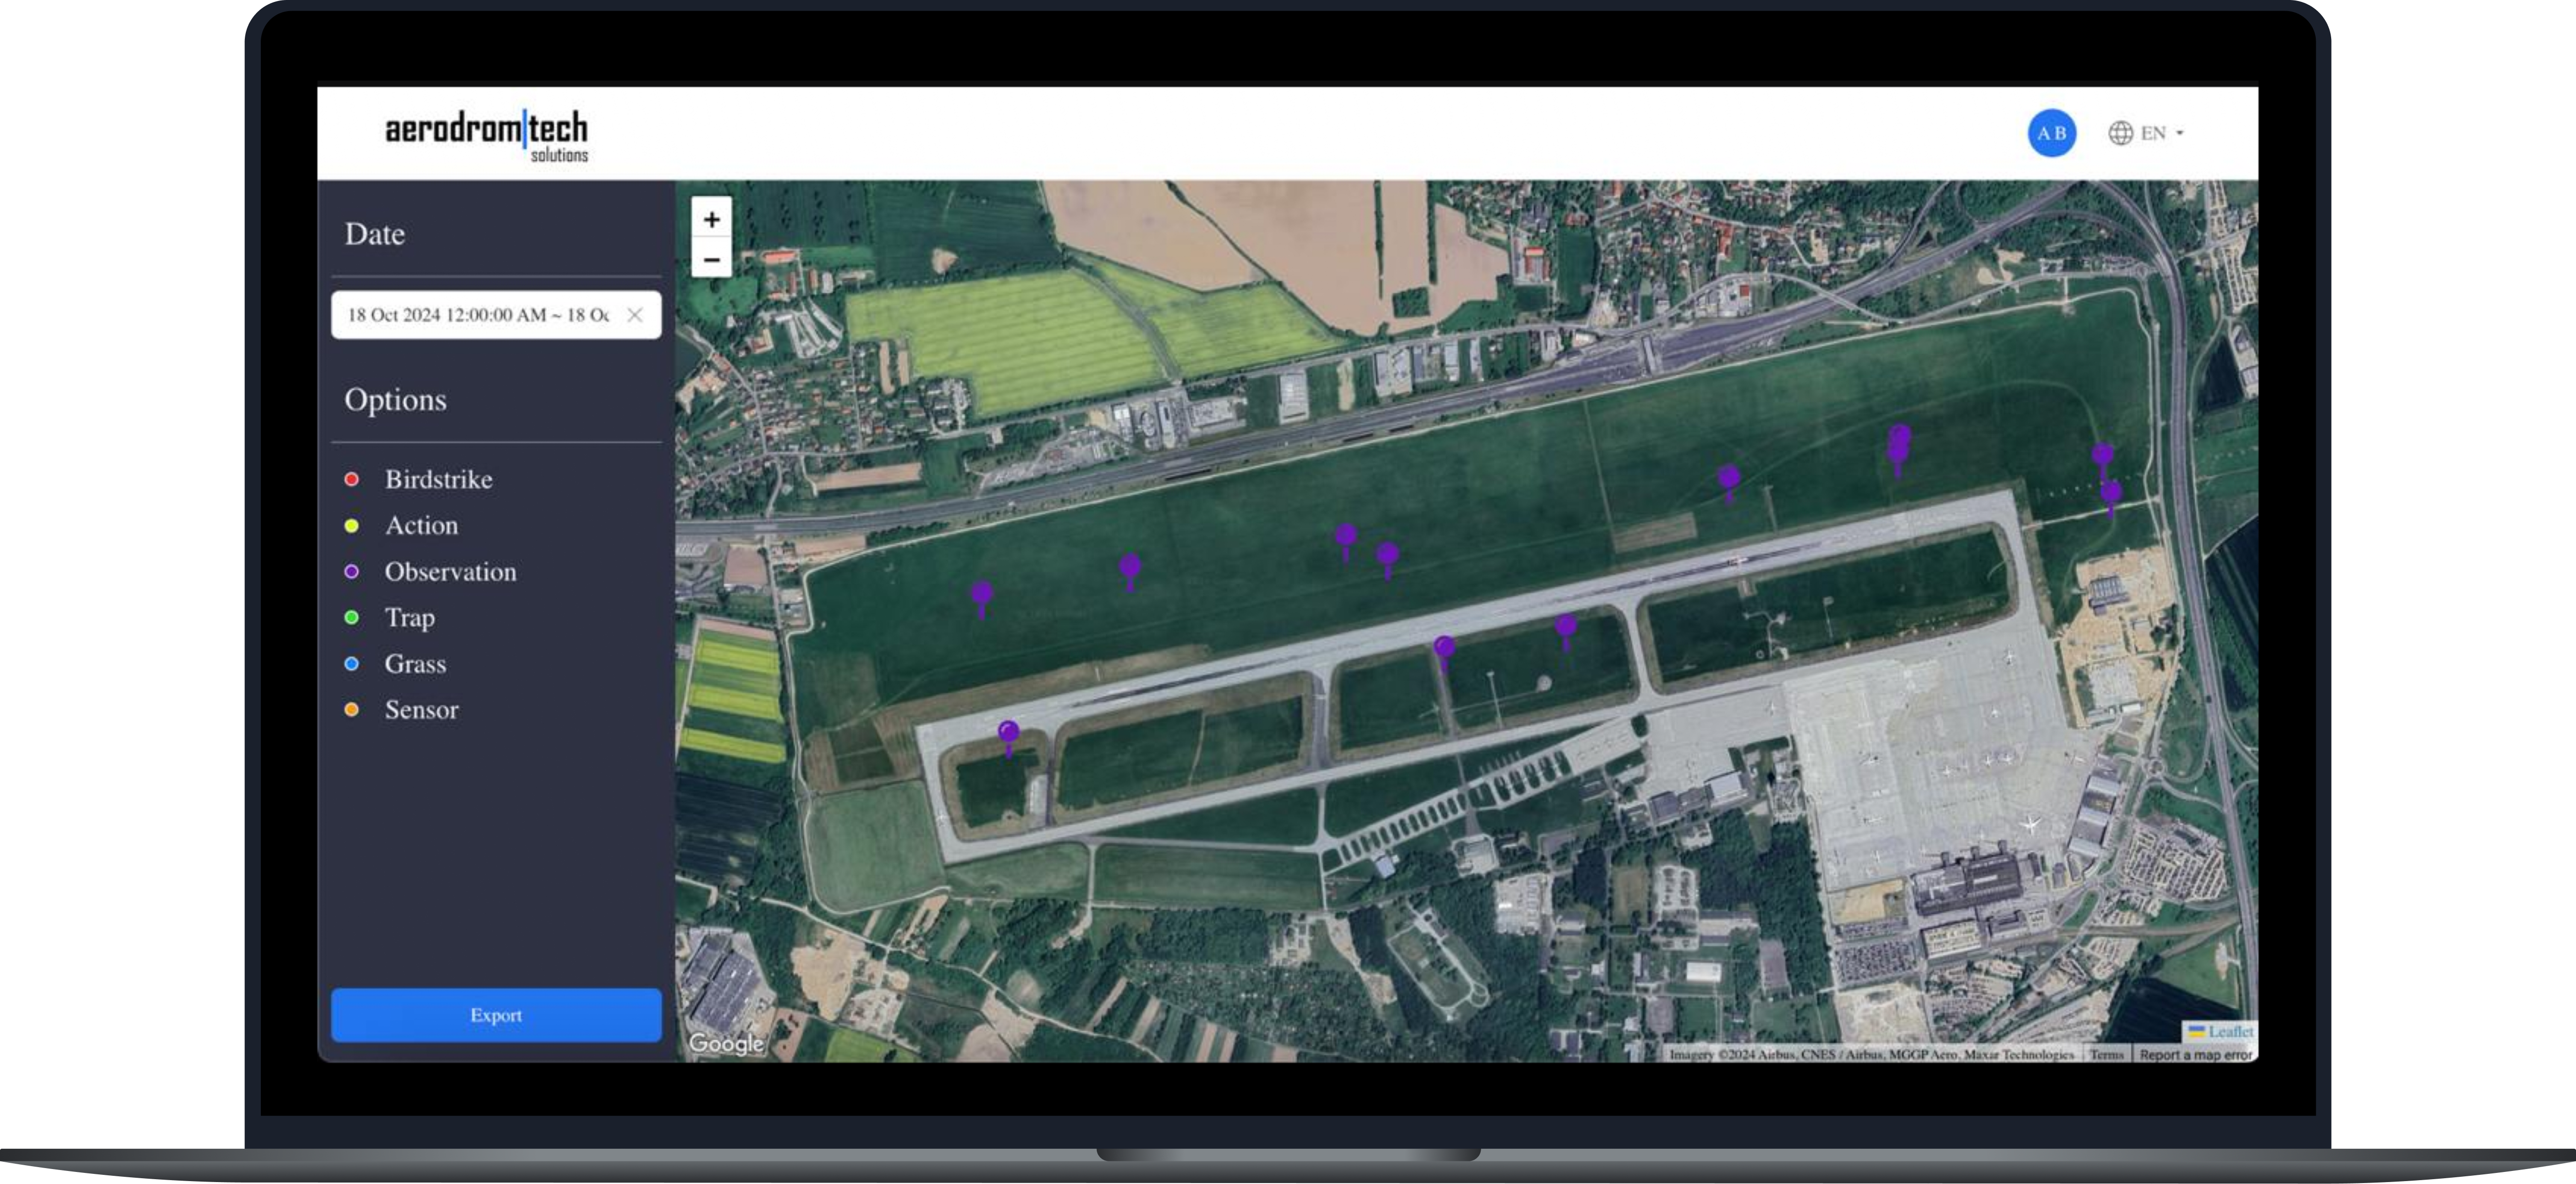
Task: Open the AB user avatar menu
Action: click(2051, 133)
